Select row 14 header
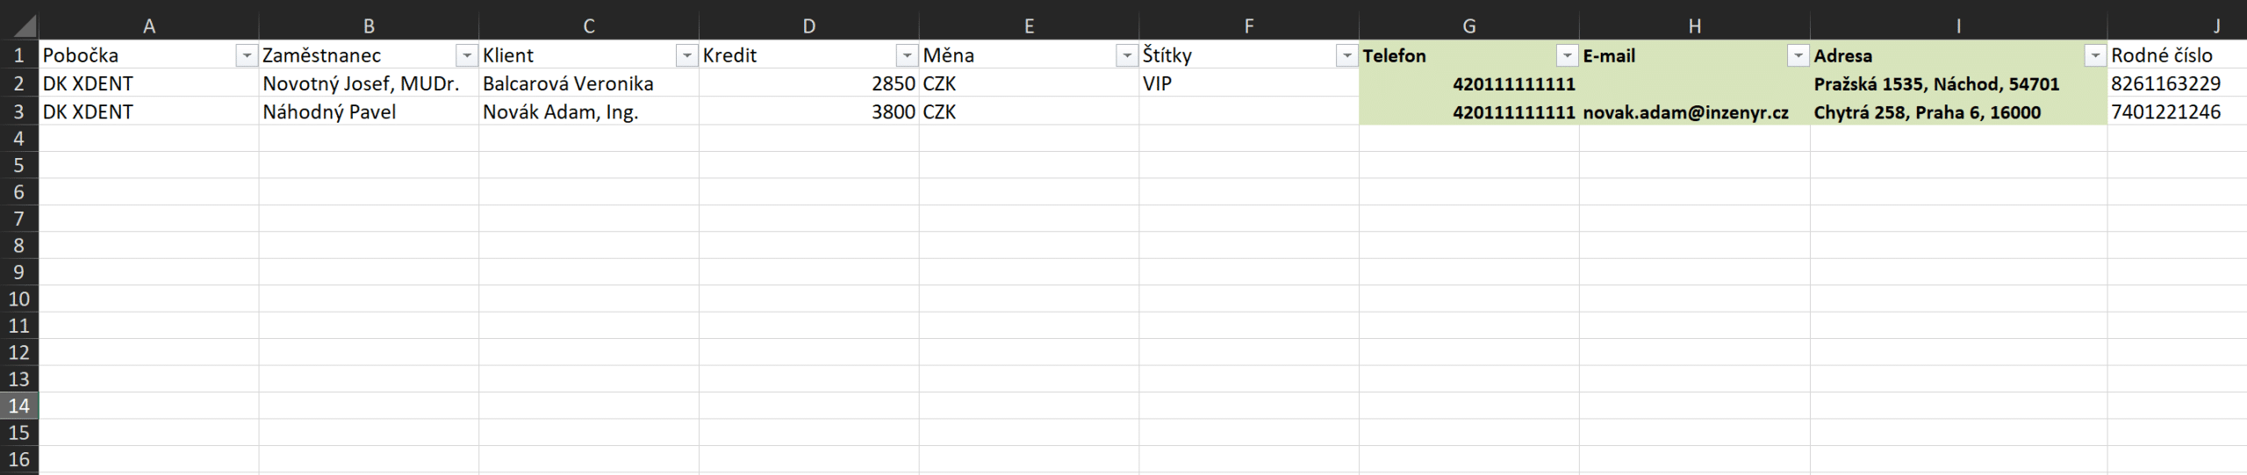The image size is (2247, 475). pos(18,406)
